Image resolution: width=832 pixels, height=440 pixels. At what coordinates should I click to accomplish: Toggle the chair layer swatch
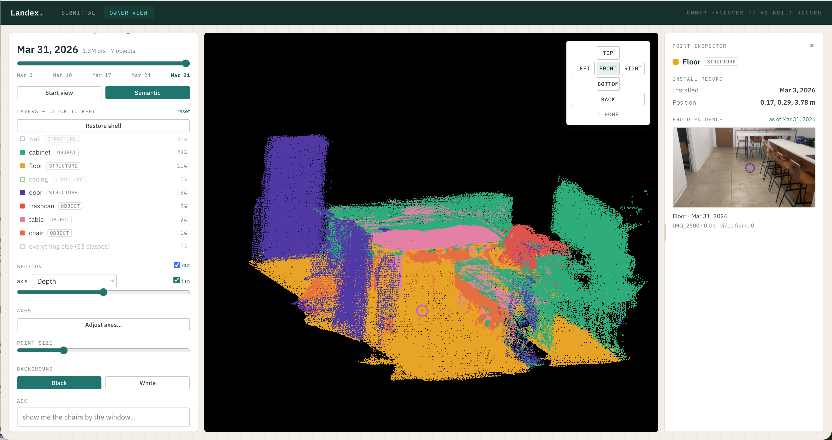point(22,233)
